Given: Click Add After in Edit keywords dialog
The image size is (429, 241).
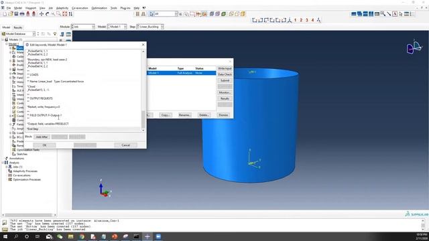Looking at the screenshot, I should click(42, 137).
